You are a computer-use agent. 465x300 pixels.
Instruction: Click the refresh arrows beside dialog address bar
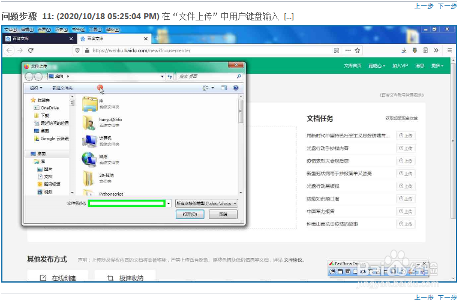coord(170,76)
